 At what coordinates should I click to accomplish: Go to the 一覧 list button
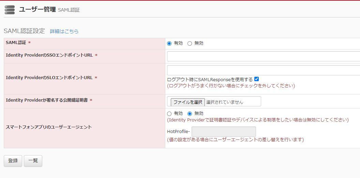33,161
